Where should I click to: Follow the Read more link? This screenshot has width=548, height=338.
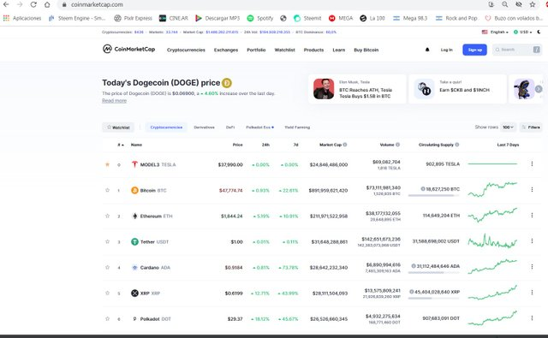pos(114,101)
